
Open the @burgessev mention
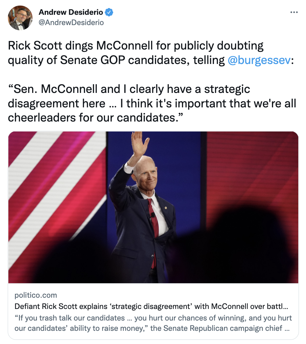(258, 60)
